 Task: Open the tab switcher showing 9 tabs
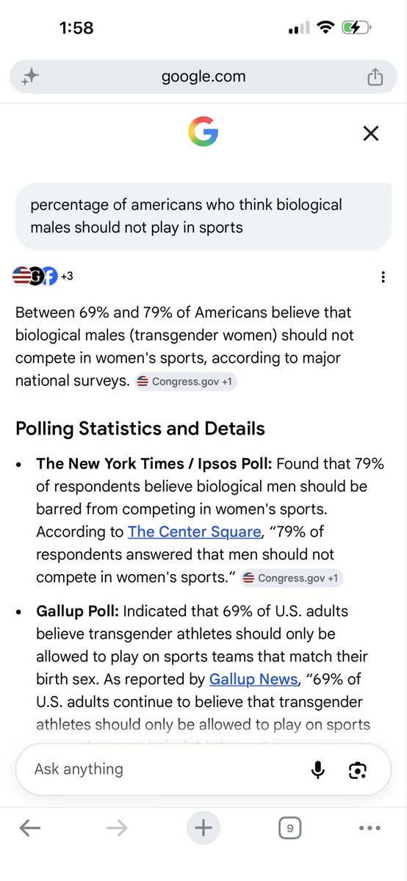[x=290, y=828]
